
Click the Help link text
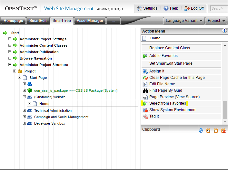click(174, 8)
